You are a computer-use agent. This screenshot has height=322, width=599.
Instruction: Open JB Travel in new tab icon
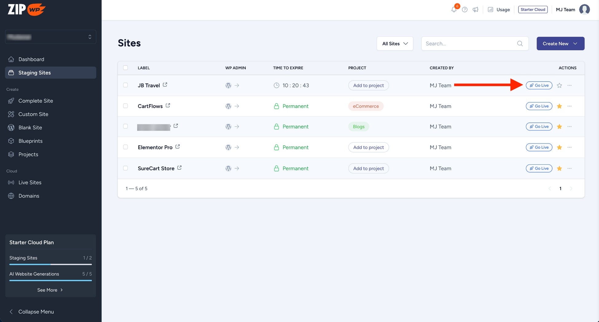(165, 85)
